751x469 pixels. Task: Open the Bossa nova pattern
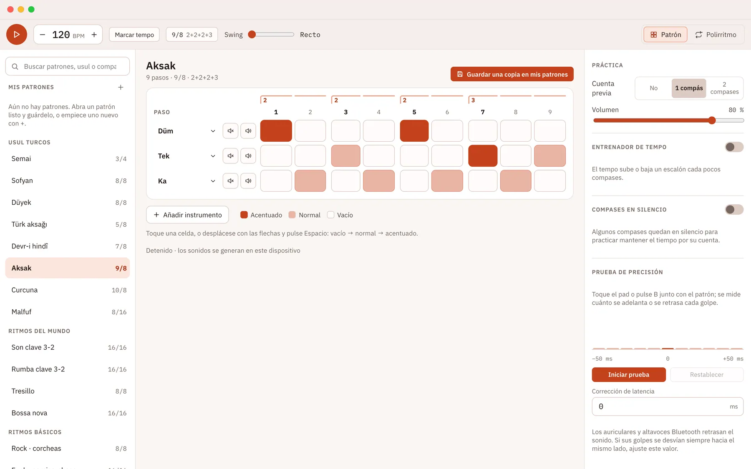coord(68,413)
